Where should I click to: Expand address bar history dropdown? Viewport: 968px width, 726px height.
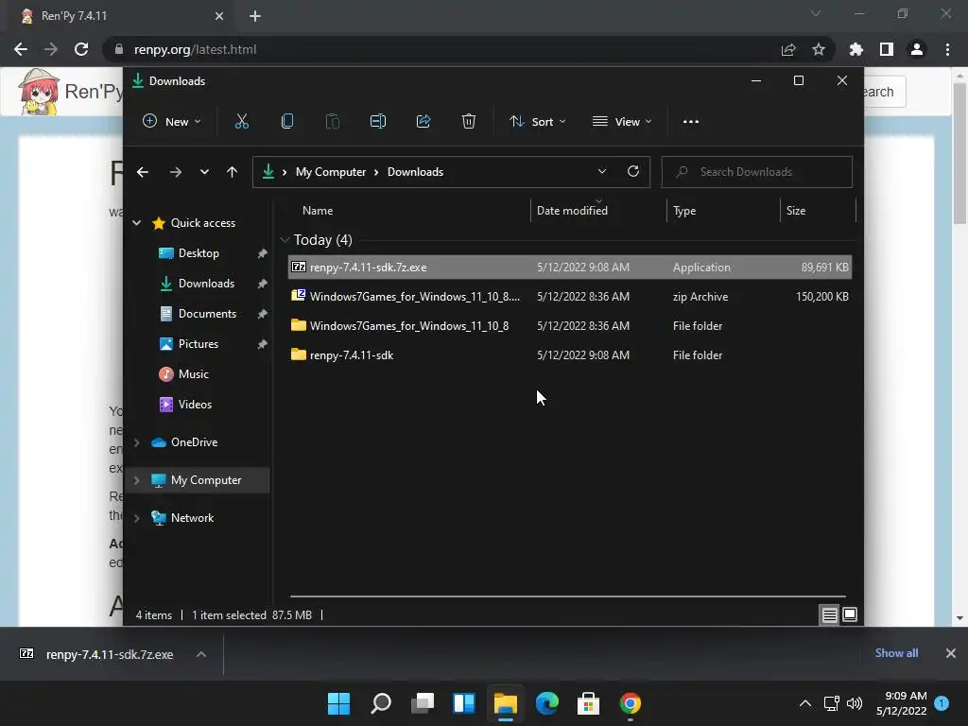click(602, 172)
